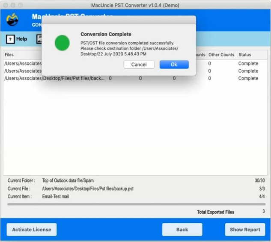Screen dimensions: 271x242
Task: Click Complete status in third row
Action: pos(248,78)
